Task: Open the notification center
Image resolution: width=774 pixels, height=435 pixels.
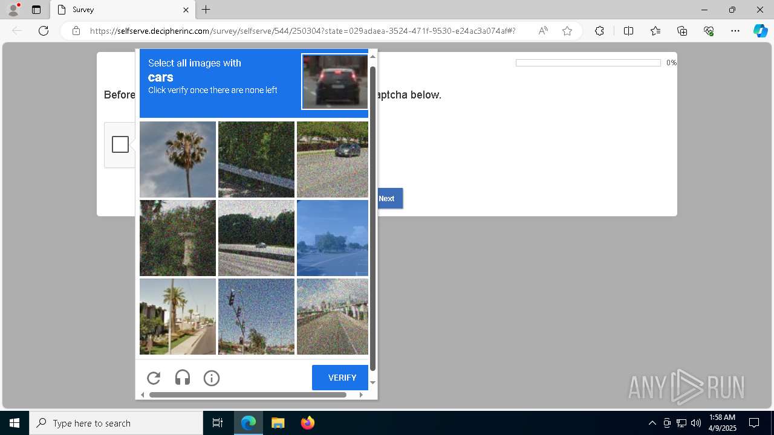Action: [754, 423]
